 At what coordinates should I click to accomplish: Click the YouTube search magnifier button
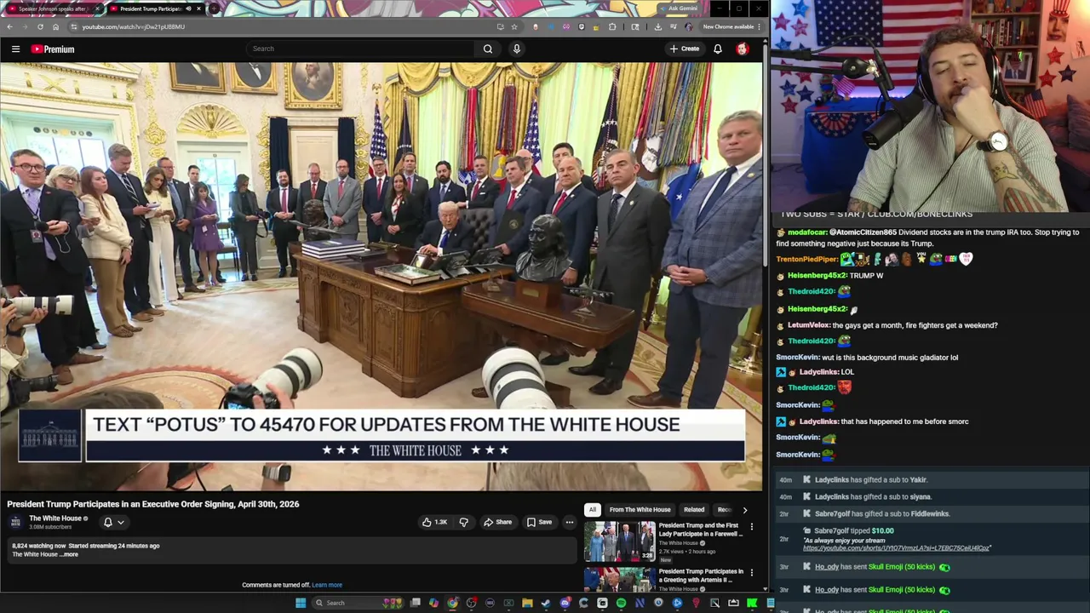click(488, 49)
